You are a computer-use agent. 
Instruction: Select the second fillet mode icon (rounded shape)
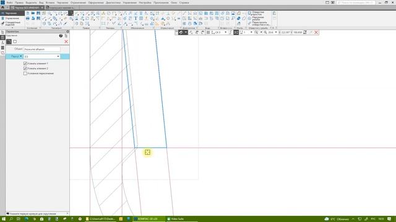(x=15, y=41)
